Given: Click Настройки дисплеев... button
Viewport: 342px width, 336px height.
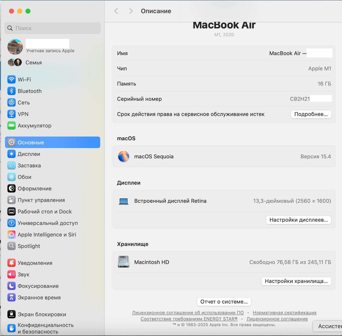Looking at the screenshot, I should (x=298, y=220).
